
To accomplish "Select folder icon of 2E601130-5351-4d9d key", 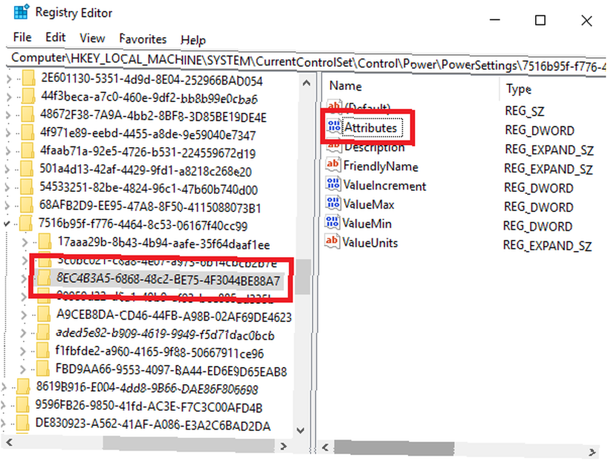I will point(29,78).
